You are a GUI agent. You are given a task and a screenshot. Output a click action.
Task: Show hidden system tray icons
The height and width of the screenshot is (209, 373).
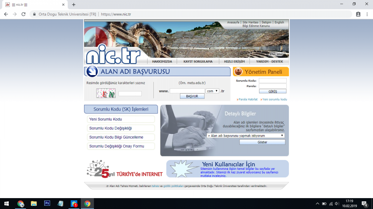pyautogui.click(x=318, y=204)
